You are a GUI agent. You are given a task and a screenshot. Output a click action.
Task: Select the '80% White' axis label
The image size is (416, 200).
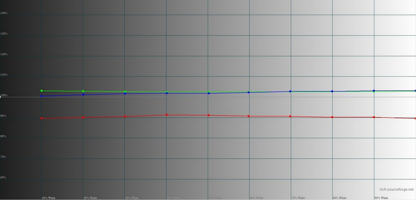pyautogui.click(x=340, y=198)
